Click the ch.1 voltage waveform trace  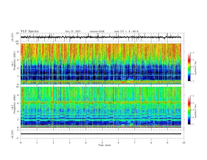click(x=101, y=37)
